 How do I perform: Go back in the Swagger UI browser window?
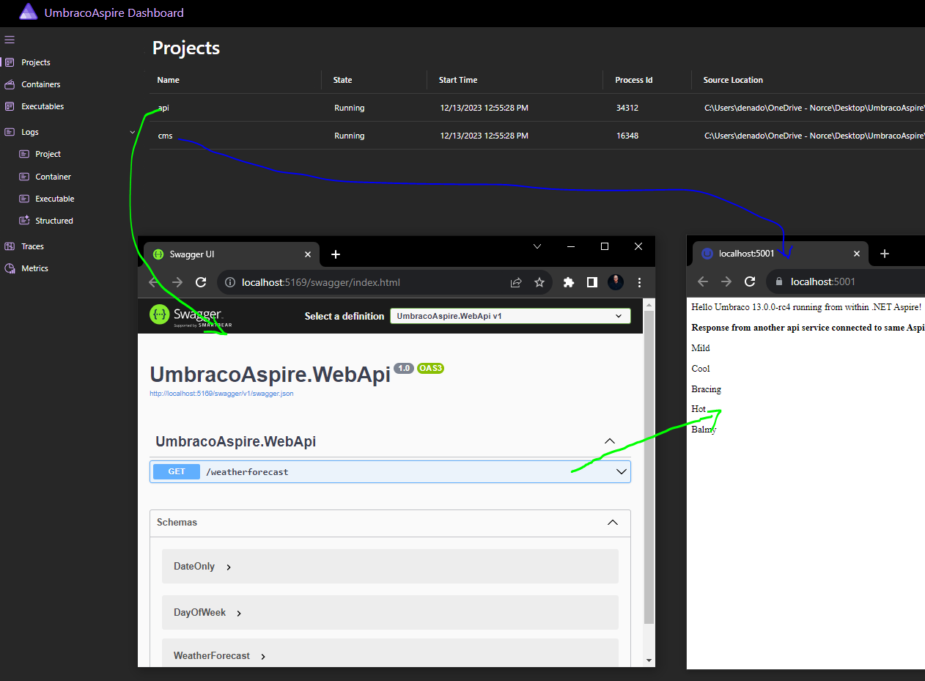point(153,282)
